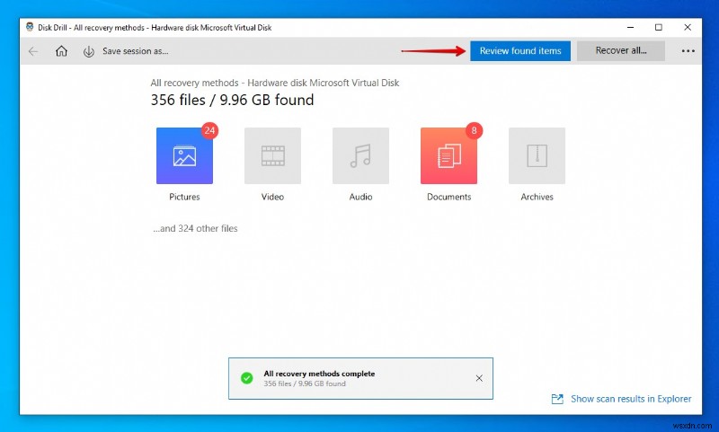Go to the Home screen icon
719x432 pixels.
pyautogui.click(x=61, y=51)
